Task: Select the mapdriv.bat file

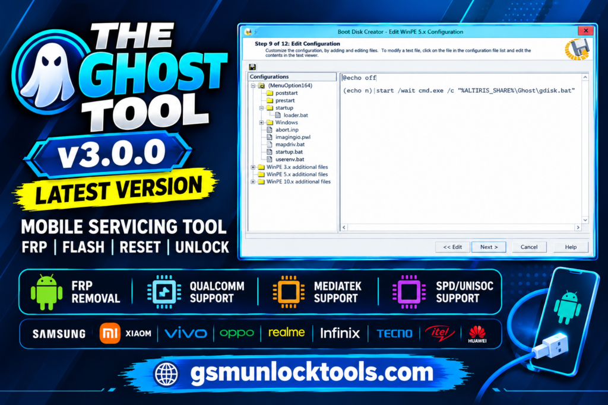Action: pyautogui.click(x=290, y=145)
